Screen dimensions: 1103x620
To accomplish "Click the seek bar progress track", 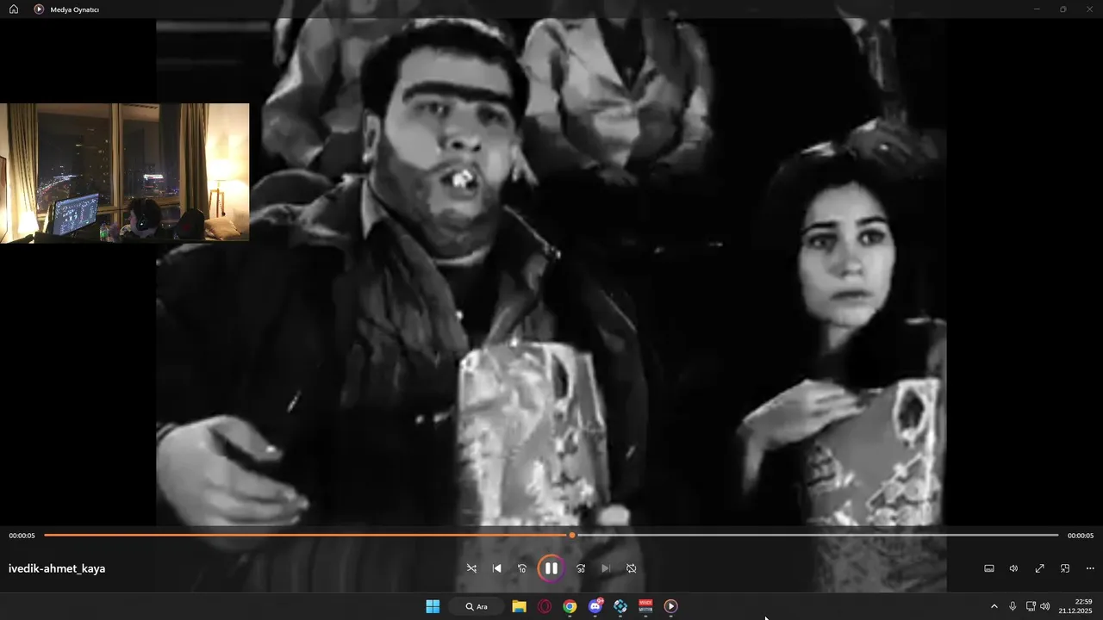I will tap(551, 535).
